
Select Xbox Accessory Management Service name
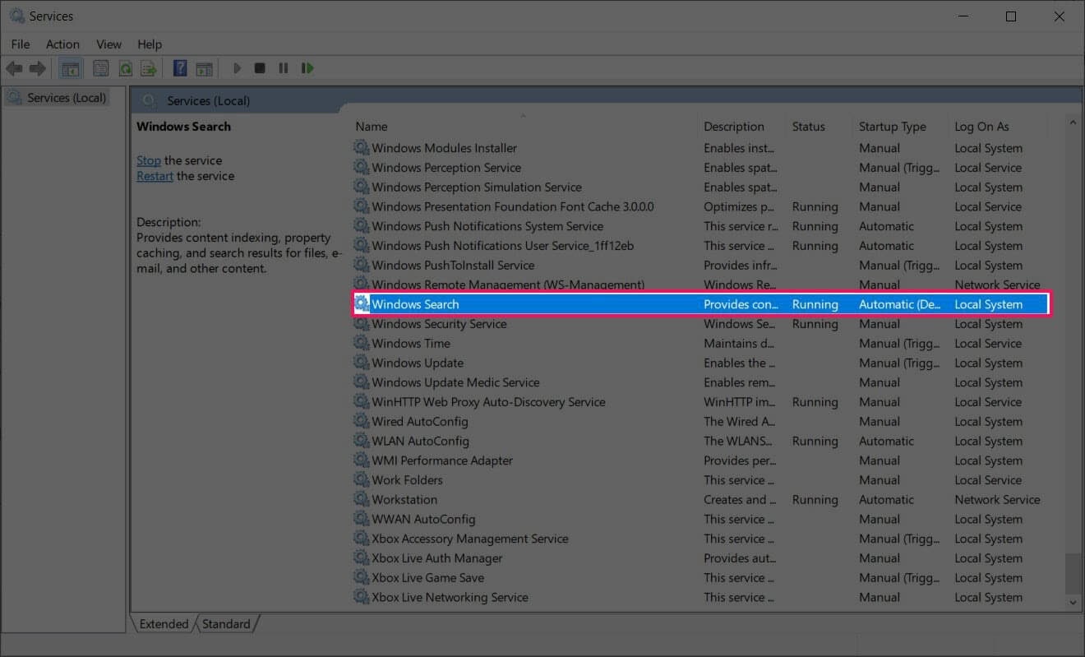tap(470, 539)
